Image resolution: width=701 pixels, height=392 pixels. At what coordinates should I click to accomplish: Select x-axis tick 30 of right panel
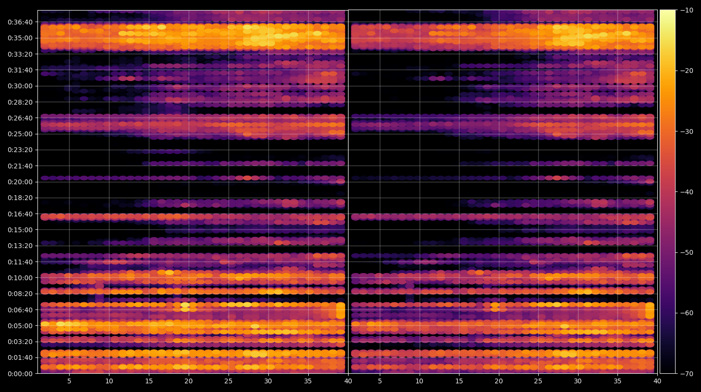point(578,381)
